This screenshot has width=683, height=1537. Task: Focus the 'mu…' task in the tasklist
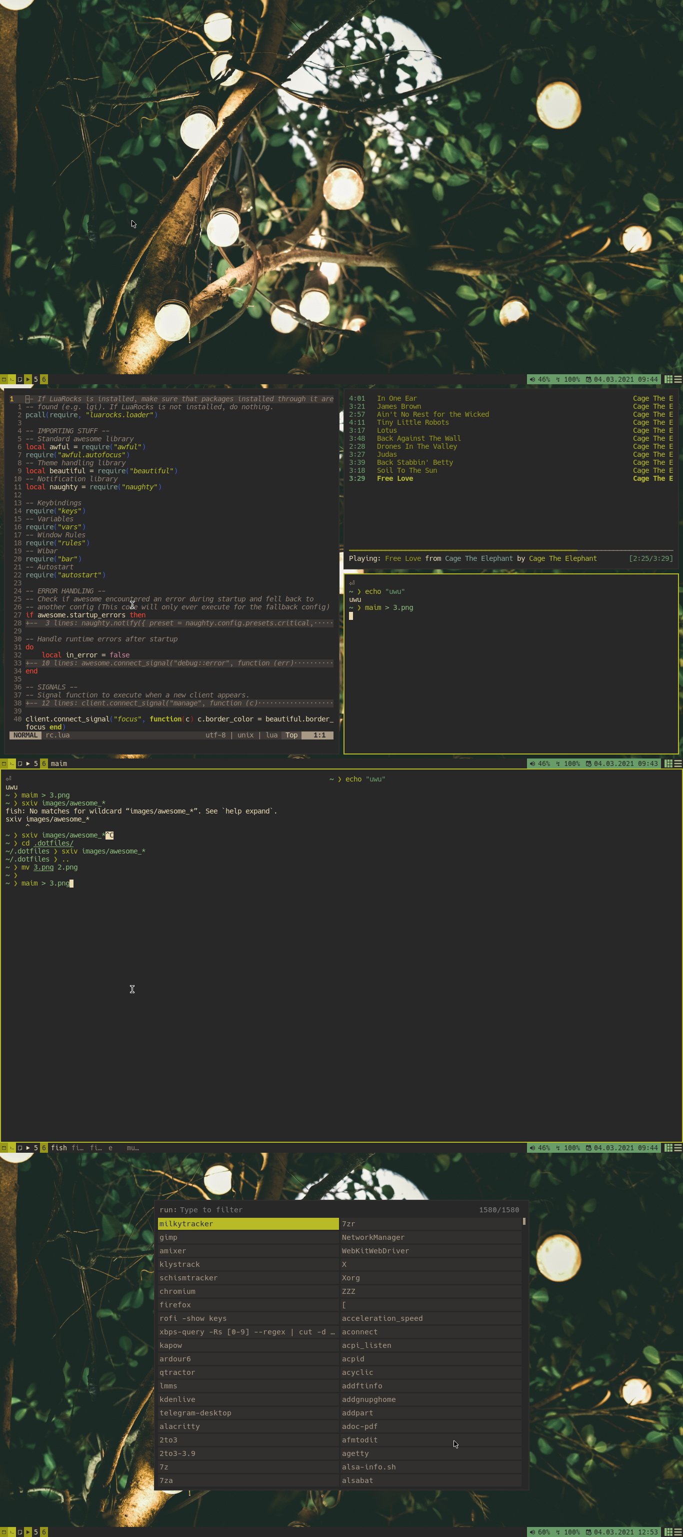[132, 1148]
